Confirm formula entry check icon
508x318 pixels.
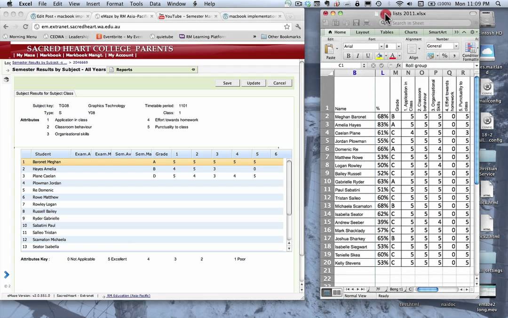pos(381,65)
